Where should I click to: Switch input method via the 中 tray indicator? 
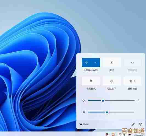pos(124,135)
